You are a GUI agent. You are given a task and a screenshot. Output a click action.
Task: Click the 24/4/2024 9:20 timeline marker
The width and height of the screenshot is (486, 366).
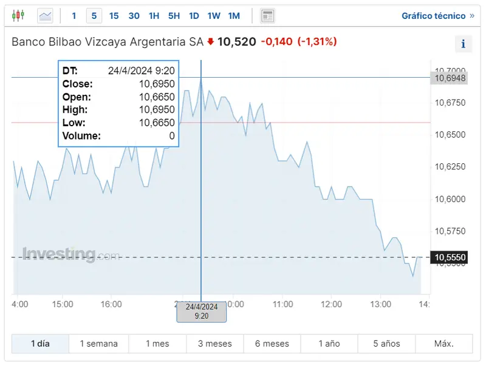coord(201,311)
